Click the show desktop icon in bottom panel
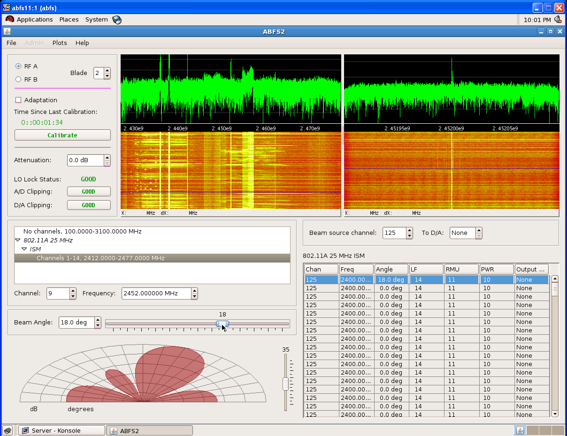This screenshot has height=436, width=567. click(x=8, y=430)
